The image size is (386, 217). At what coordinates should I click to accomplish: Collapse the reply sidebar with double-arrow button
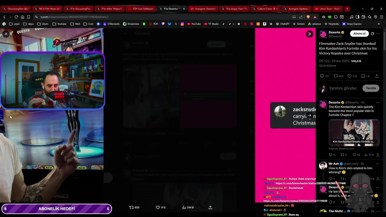[309, 34]
